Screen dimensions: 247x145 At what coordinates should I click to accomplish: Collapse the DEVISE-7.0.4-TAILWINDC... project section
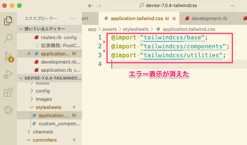tap(50, 78)
